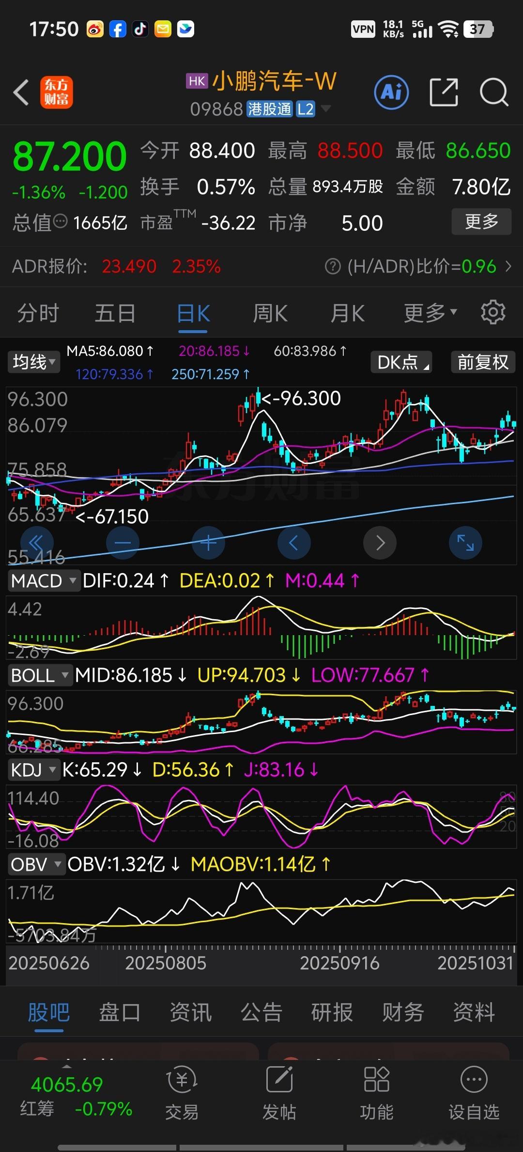Screen dimensions: 523x1152
Task: Tap VPN indicator in status bar
Action: (x=363, y=30)
